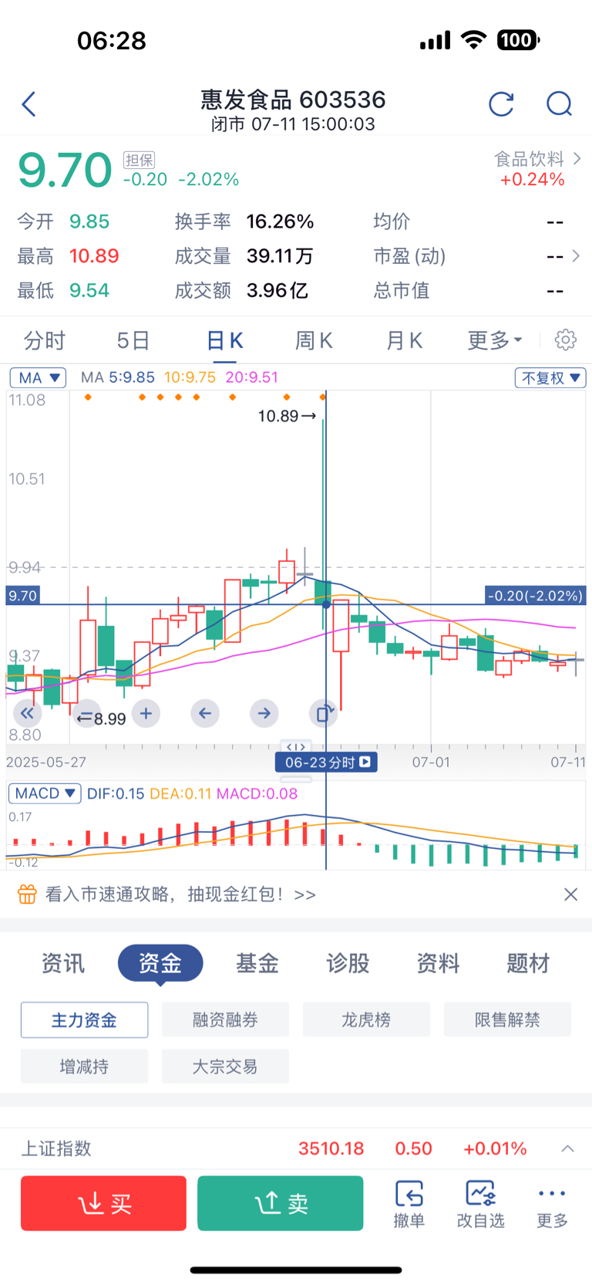This screenshot has height=1285, width=592.
Task: Rotate chart to landscape view icon
Action: point(323,713)
